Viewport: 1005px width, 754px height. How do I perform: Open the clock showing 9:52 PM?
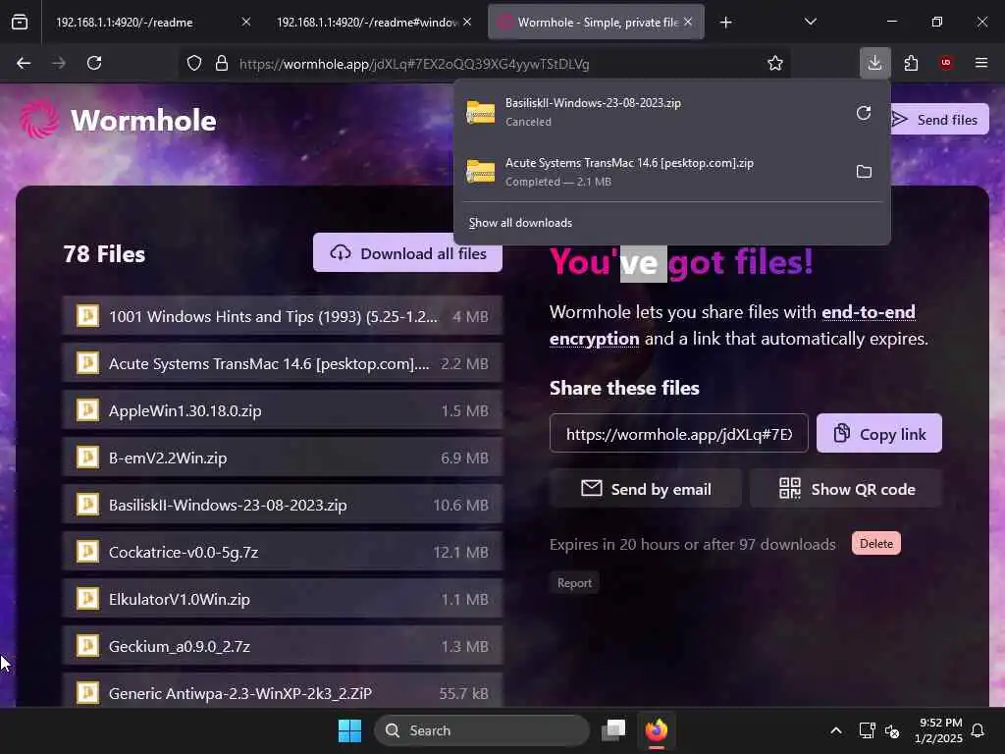point(939,730)
